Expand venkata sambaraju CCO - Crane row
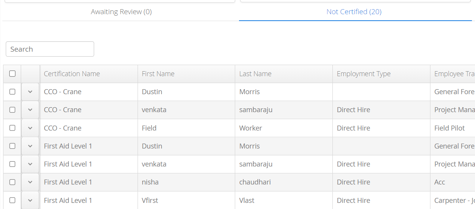Screen dimensions: 475x209 pyautogui.click(x=30, y=110)
